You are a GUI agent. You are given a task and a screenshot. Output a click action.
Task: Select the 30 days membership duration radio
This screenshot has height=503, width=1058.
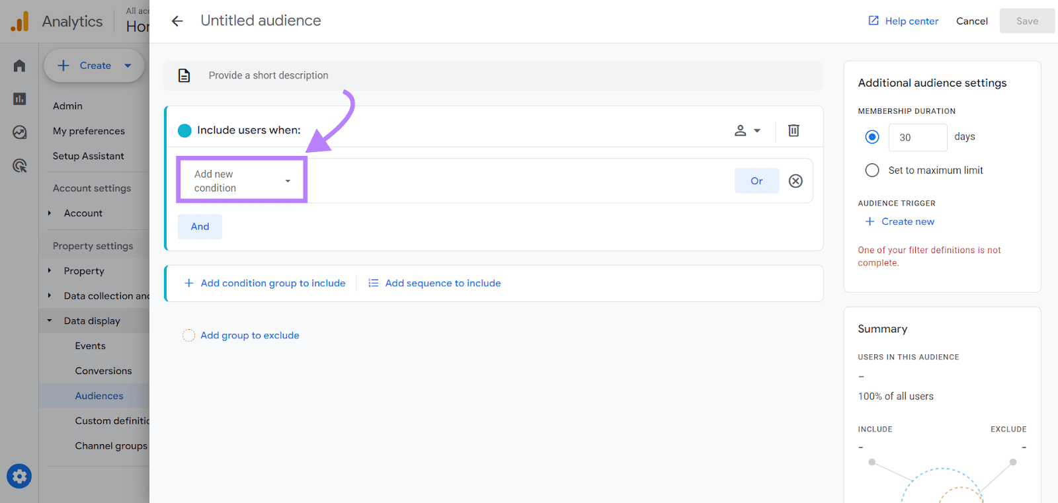pyautogui.click(x=872, y=137)
